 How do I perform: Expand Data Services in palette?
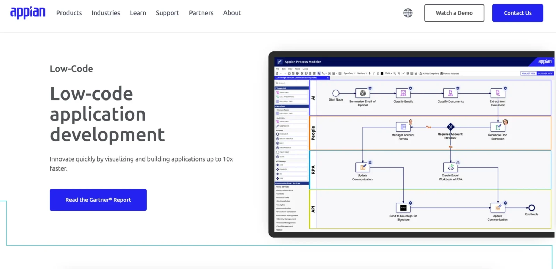pos(283,187)
